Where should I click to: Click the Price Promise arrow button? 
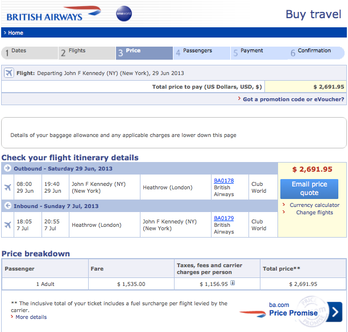pos(334,312)
